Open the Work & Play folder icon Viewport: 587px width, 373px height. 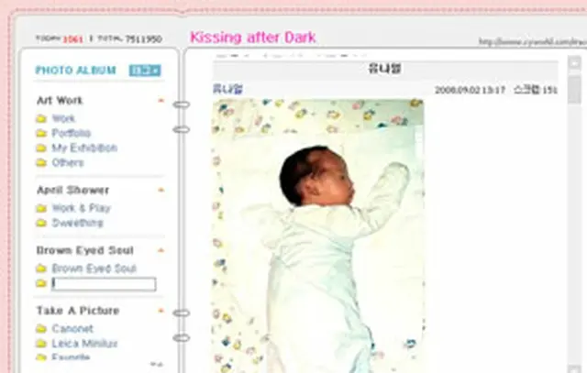pos(41,208)
